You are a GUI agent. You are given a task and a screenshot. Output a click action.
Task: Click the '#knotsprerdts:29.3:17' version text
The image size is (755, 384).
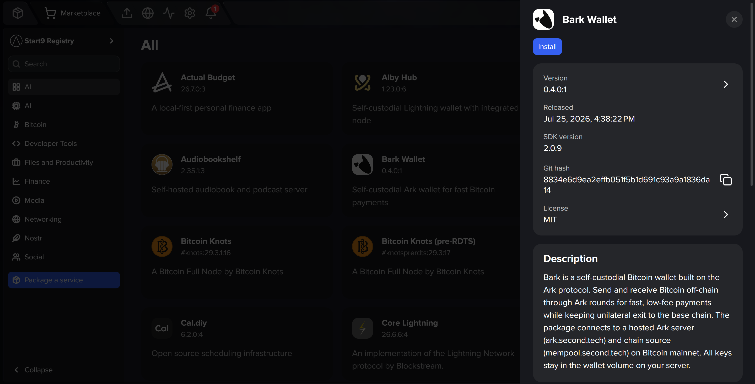coord(416,253)
